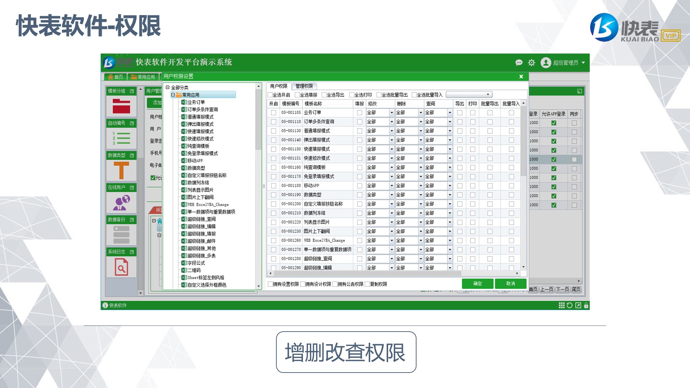Select 订单多条件查询 in the tree

[x=203, y=110]
